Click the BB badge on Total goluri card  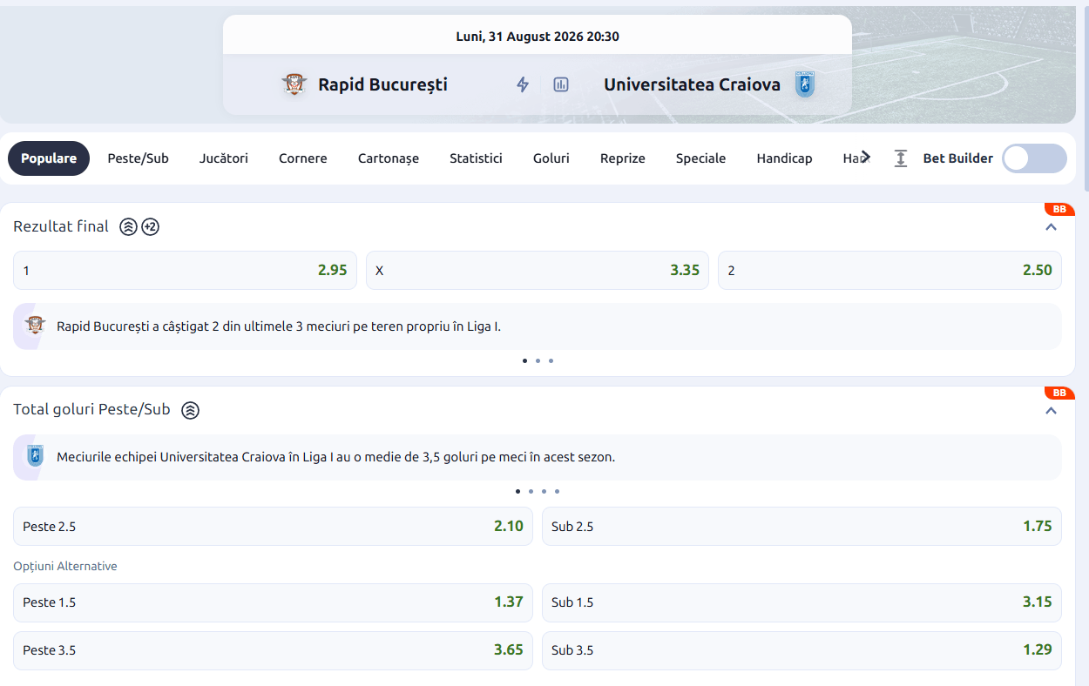click(x=1059, y=393)
